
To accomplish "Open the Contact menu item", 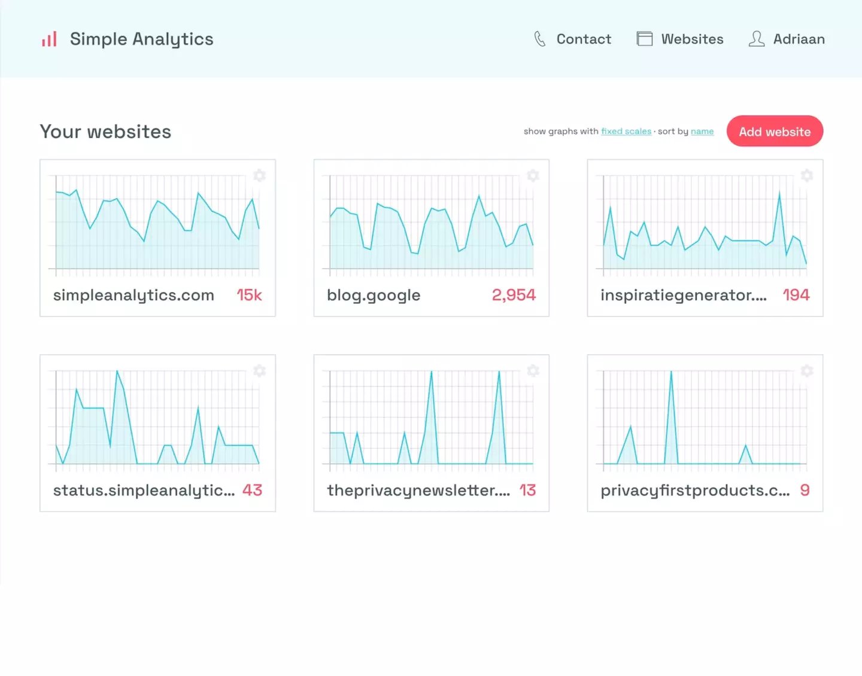I will coord(584,39).
